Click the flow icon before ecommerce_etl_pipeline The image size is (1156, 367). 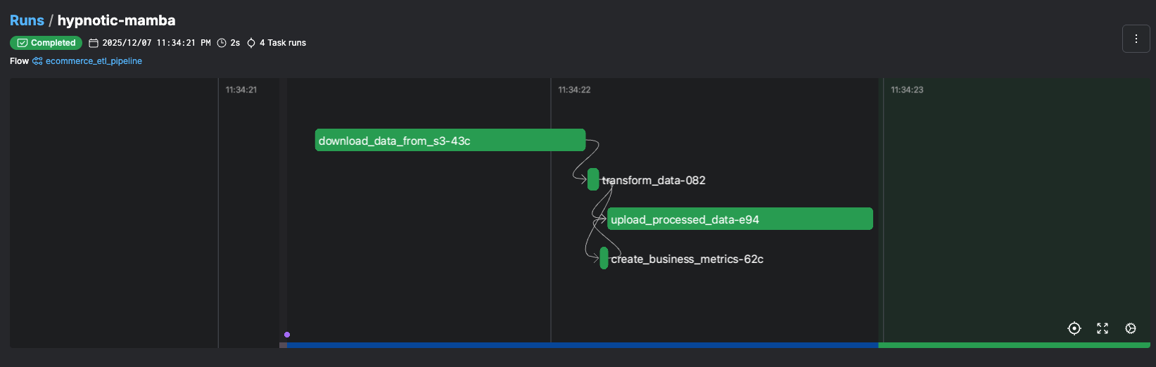(x=37, y=61)
